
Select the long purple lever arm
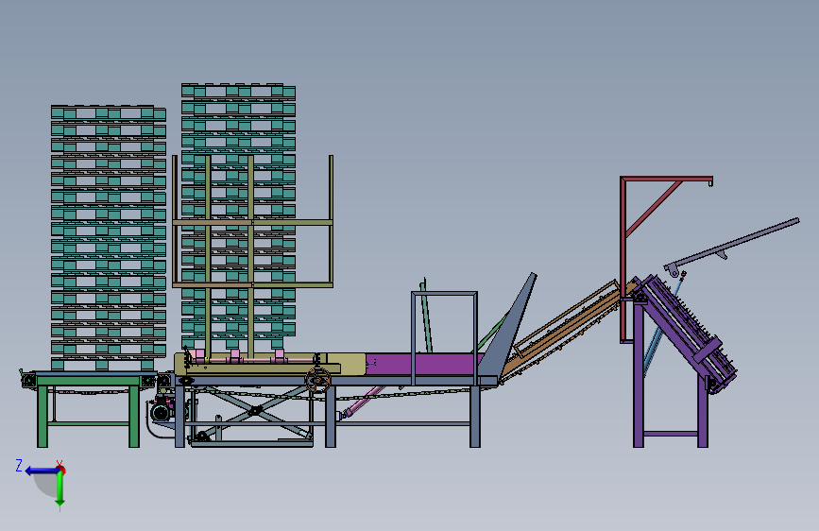tap(732, 245)
